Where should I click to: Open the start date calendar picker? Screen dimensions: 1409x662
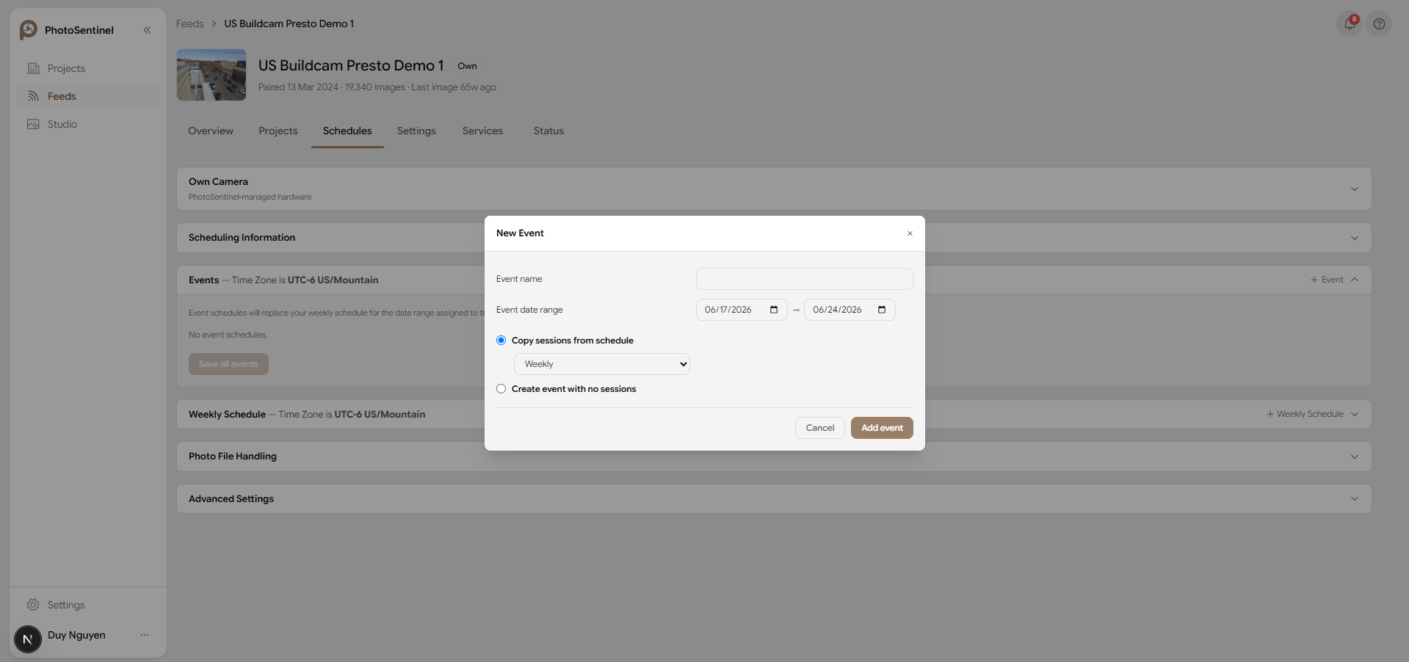point(774,310)
